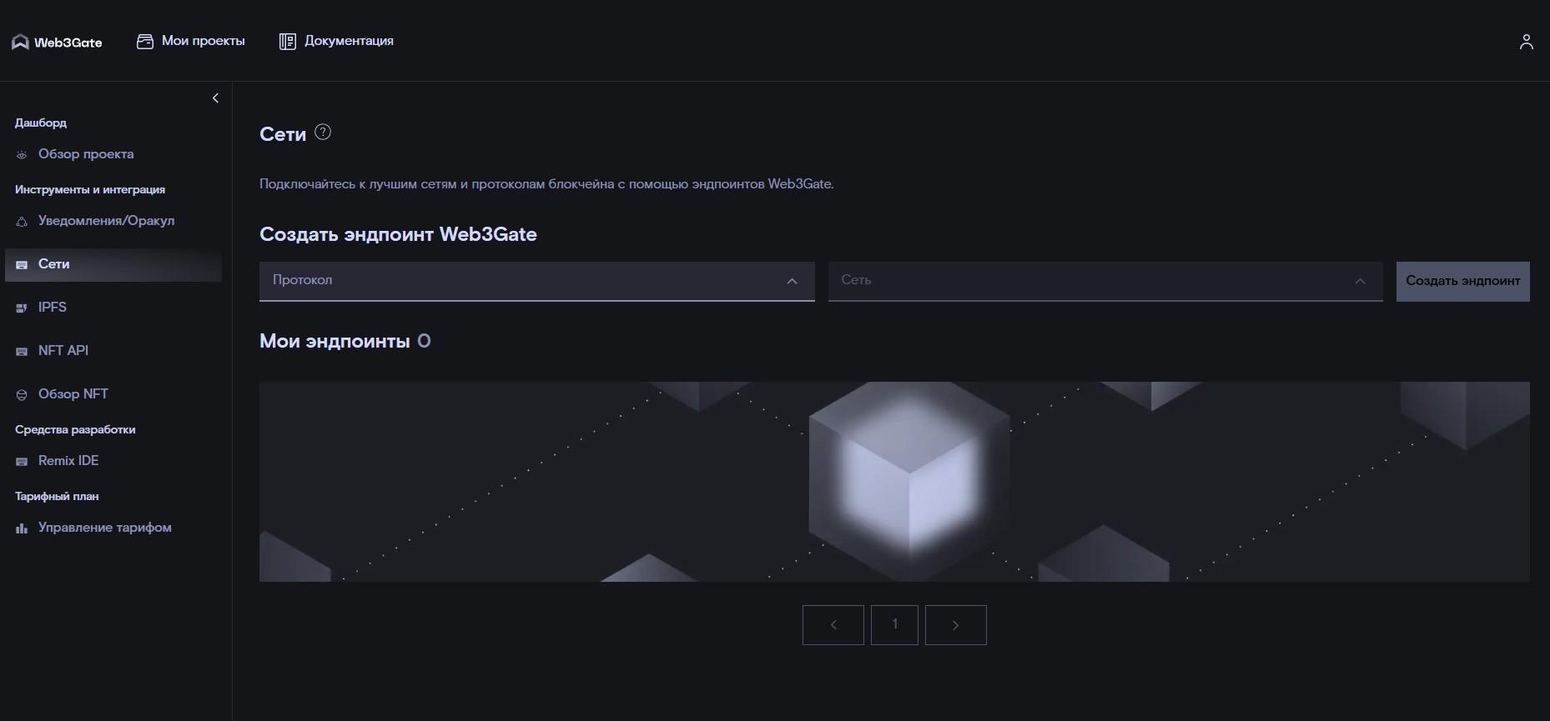Open Управление тарифом in the sidebar
This screenshot has width=1550, height=721.
tap(105, 528)
